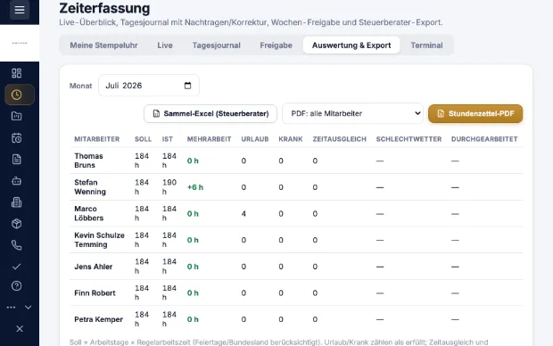Open the PDF: alle Mitarbeiter dropdown
This screenshot has height=346, width=553.
click(x=352, y=113)
